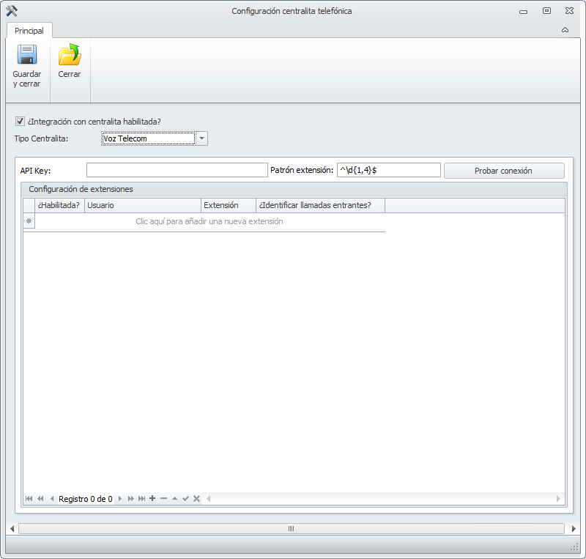Click the tools icon in the title bar
The width and height of the screenshot is (586, 559).
click(x=12, y=11)
